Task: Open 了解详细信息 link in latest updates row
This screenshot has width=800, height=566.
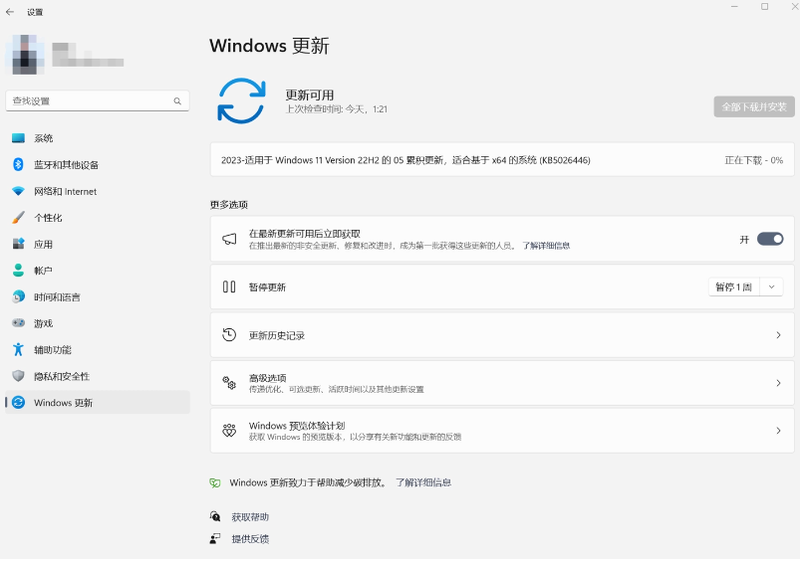Action: click(x=546, y=246)
